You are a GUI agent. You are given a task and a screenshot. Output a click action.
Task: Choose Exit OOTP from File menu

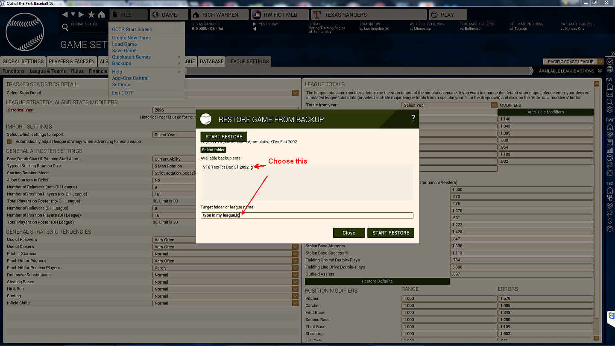coord(123,93)
